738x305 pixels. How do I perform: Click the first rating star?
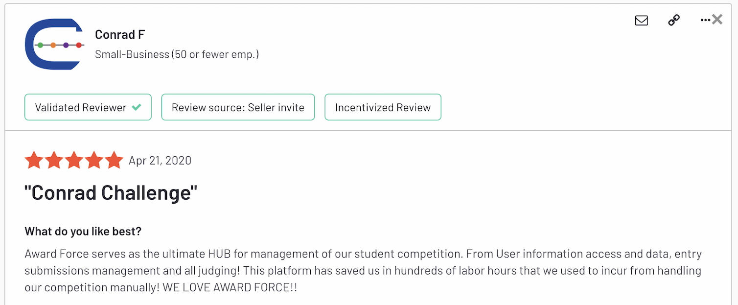(34, 160)
